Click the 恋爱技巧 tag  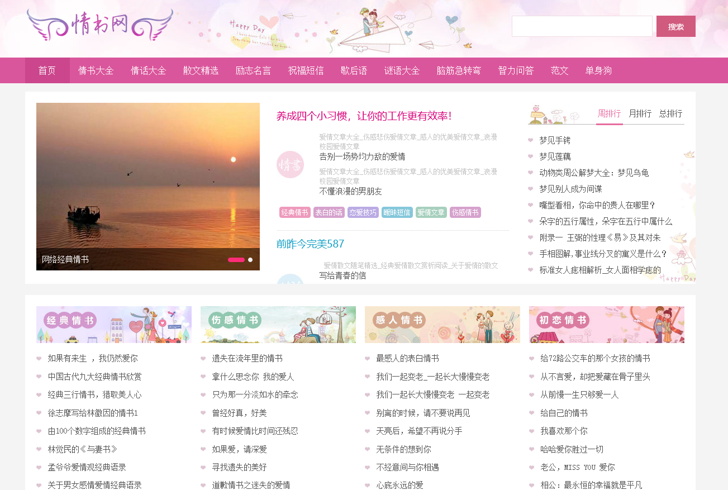pos(363,212)
